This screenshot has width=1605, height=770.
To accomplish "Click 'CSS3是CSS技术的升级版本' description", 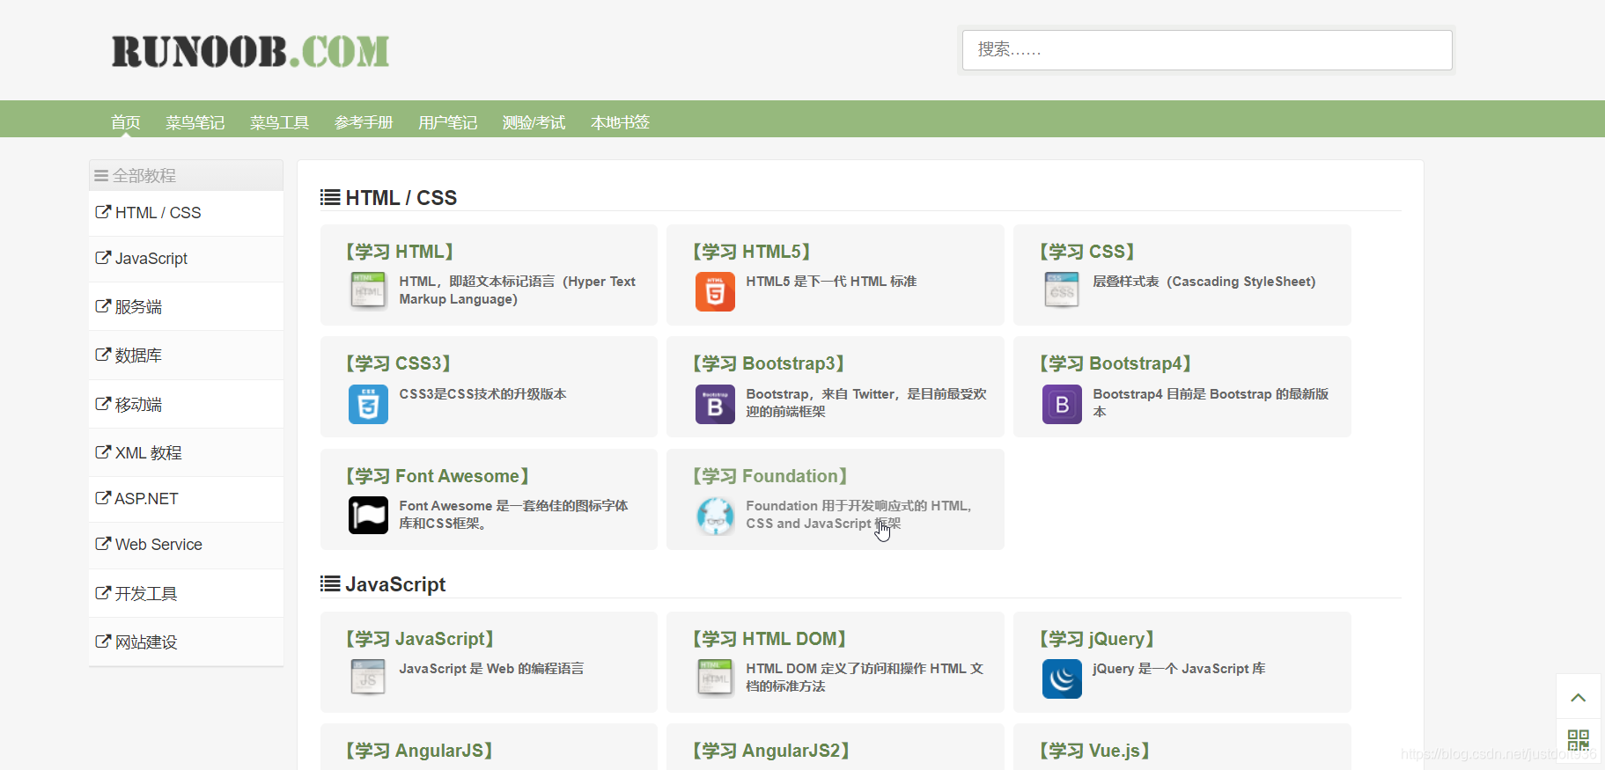I will (x=482, y=394).
